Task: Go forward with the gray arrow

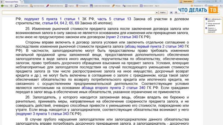Action: [x=11, y=6]
